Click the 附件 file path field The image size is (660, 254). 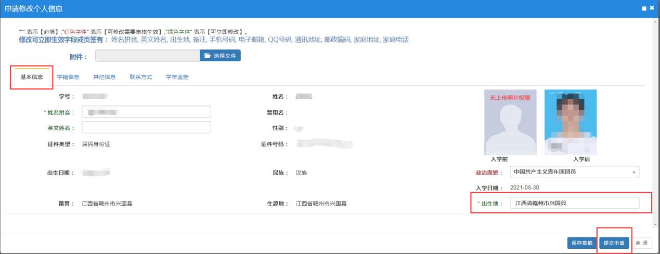pos(148,56)
